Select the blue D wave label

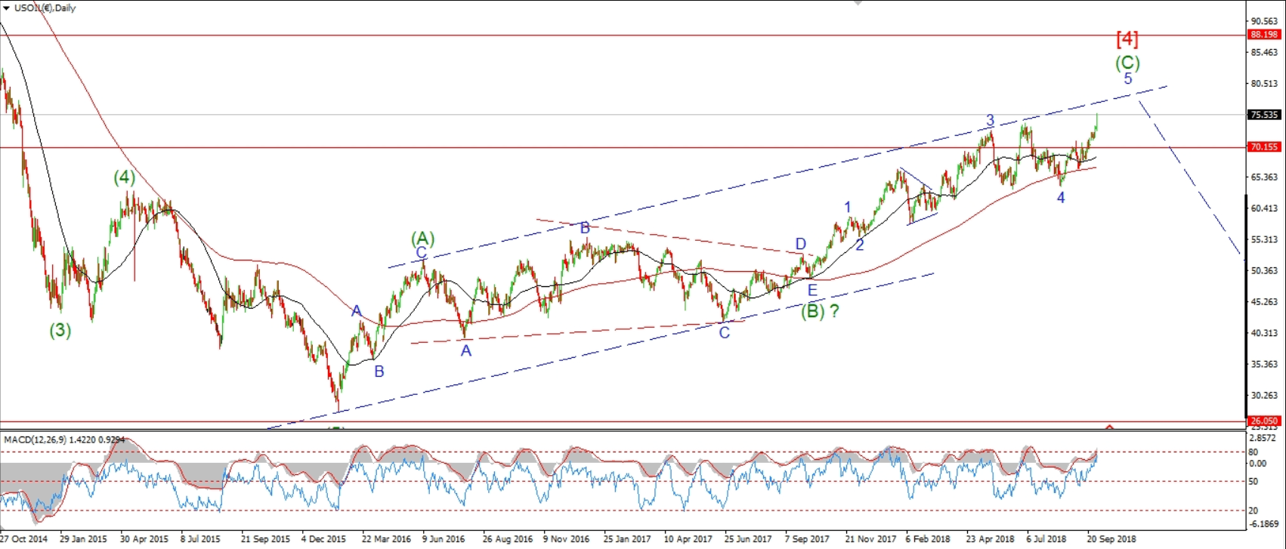(x=801, y=244)
